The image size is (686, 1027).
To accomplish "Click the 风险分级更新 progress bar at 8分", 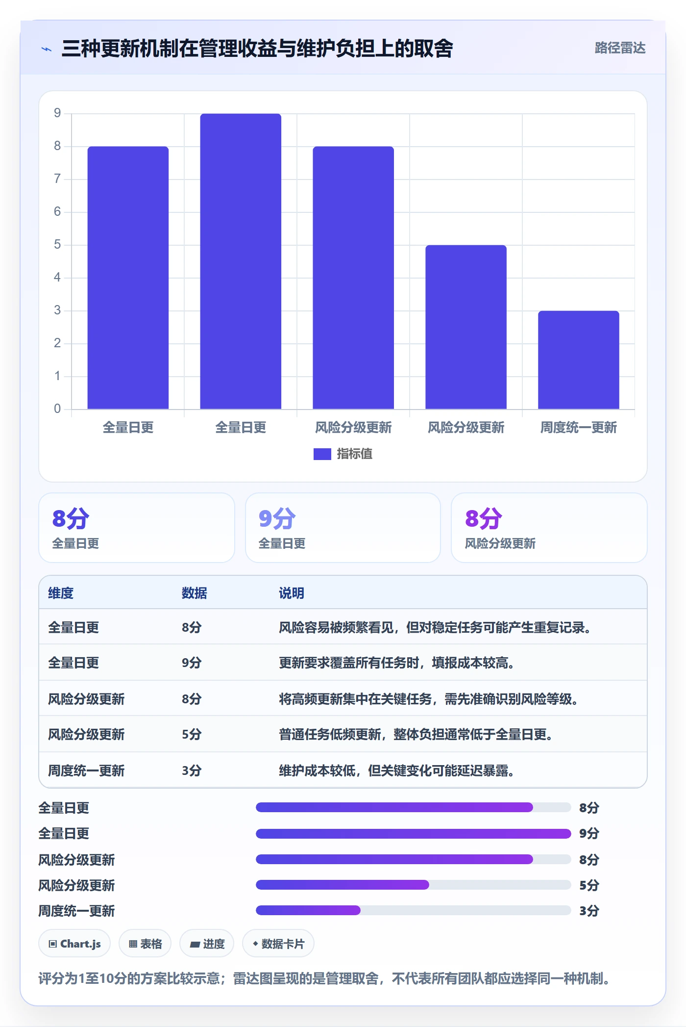I will click(414, 859).
